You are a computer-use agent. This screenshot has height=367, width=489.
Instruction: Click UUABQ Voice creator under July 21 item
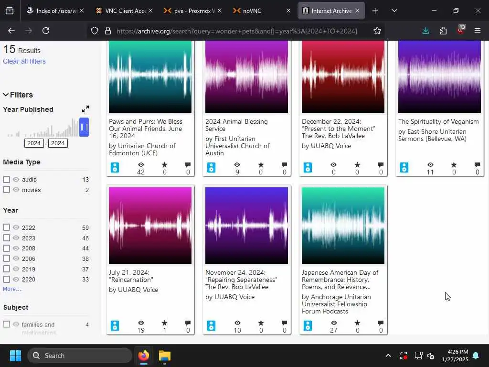click(134, 290)
